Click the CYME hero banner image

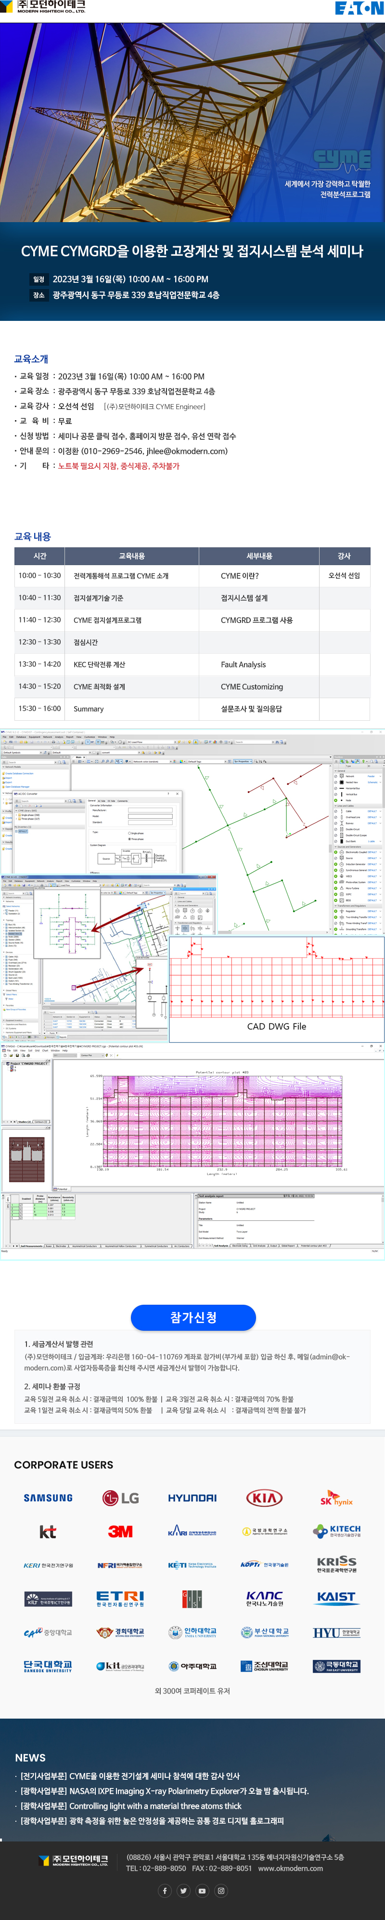pos(192,122)
